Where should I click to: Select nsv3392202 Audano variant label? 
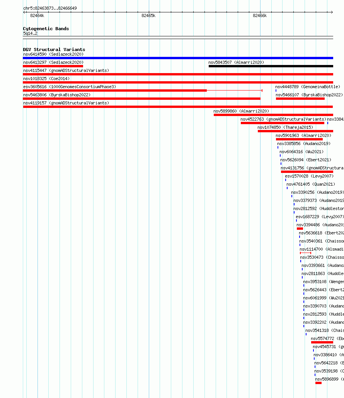coord(324,322)
